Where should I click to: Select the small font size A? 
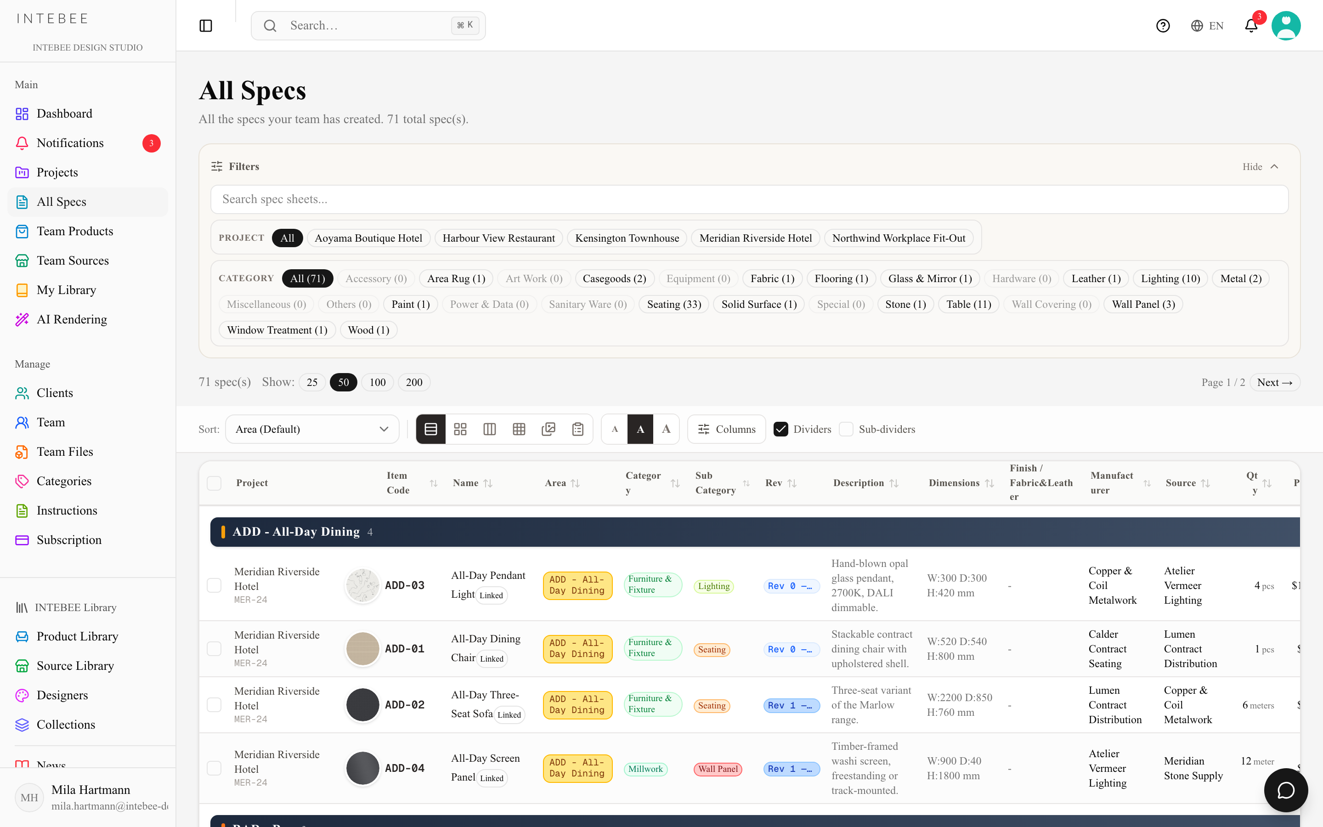[x=615, y=430]
